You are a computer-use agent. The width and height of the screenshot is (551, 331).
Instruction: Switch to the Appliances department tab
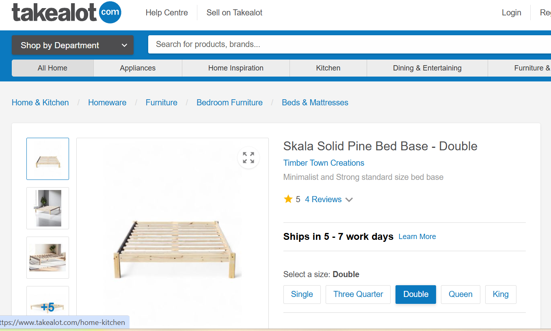(138, 68)
